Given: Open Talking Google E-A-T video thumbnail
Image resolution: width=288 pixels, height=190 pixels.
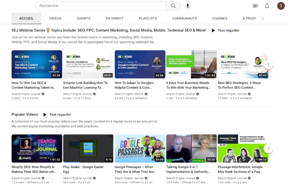Looking at the screenshot, I should pyautogui.click(x=192, y=148).
